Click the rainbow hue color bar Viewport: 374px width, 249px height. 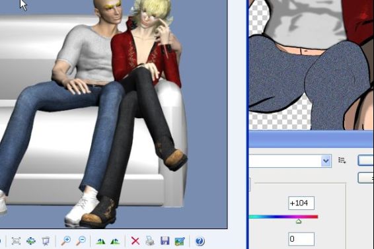point(283,217)
